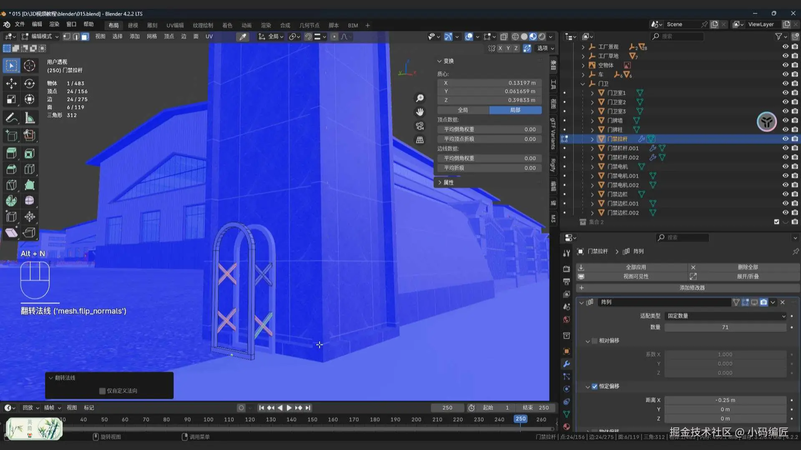Click the 全部应用 apply all button
This screenshot has height=450, width=801.
point(635,267)
